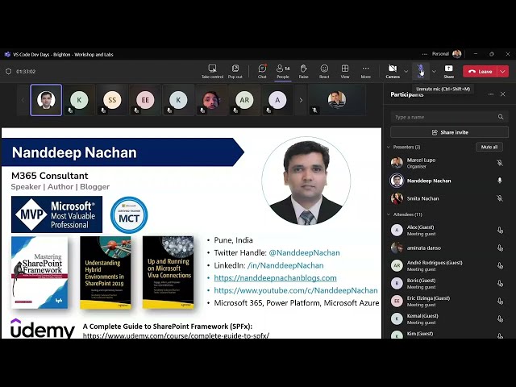Collapse the Attendees section

[x=389, y=214]
